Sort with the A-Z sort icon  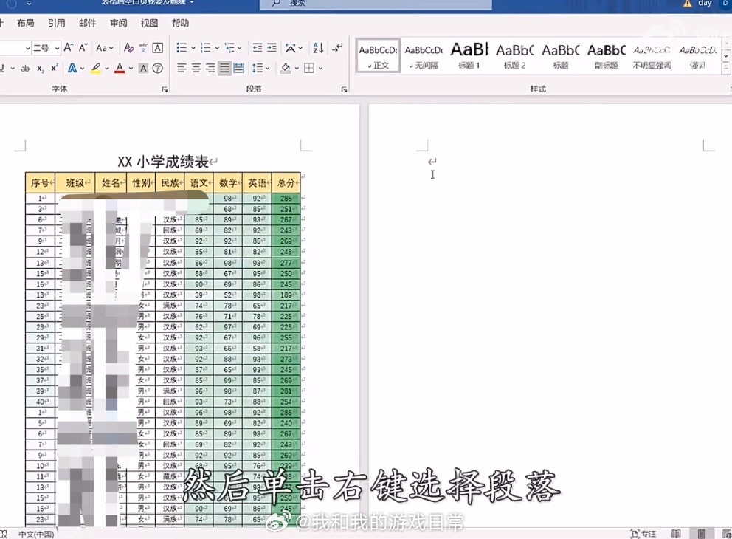(x=318, y=48)
